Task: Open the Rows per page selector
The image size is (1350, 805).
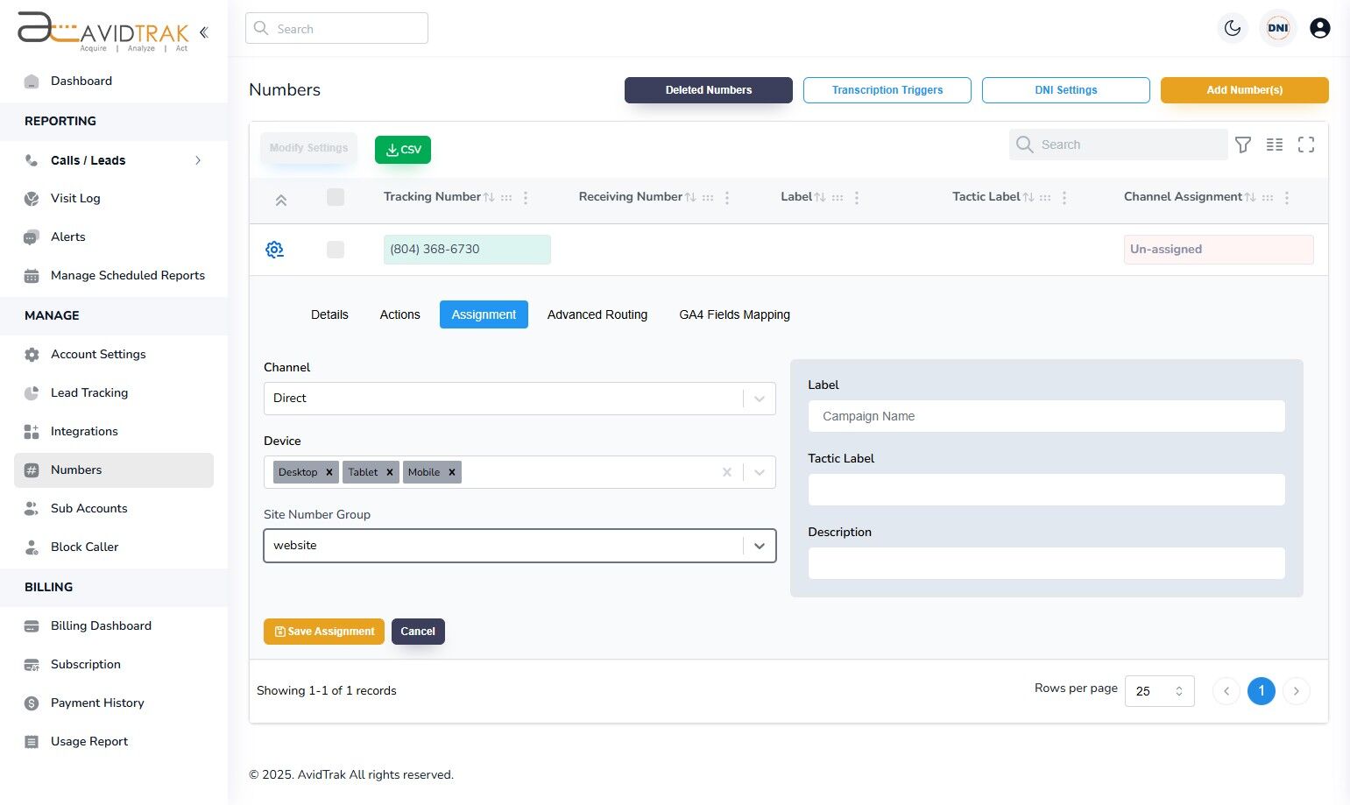Action: [x=1159, y=691]
